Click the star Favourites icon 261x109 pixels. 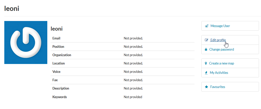tap(206, 87)
